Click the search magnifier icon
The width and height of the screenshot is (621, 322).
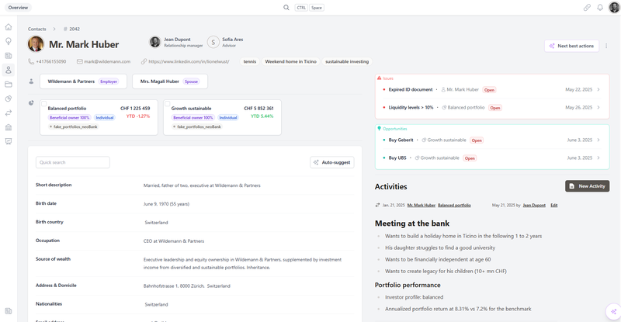[286, 7]
